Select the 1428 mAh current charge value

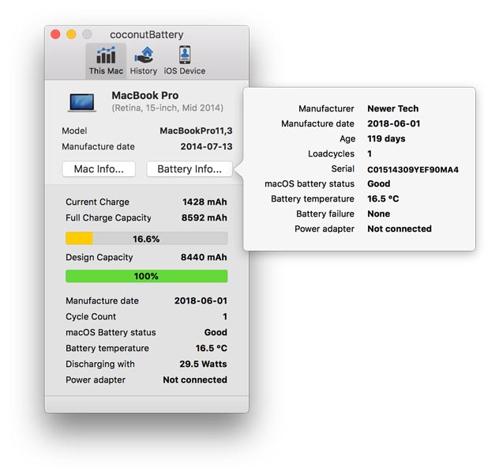pos(204,202)
